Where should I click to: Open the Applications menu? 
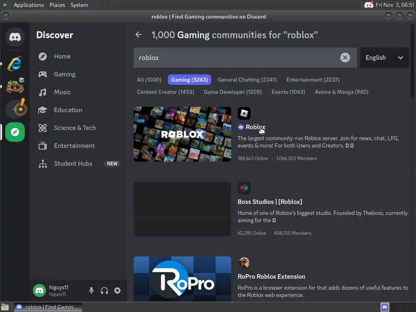29,5
